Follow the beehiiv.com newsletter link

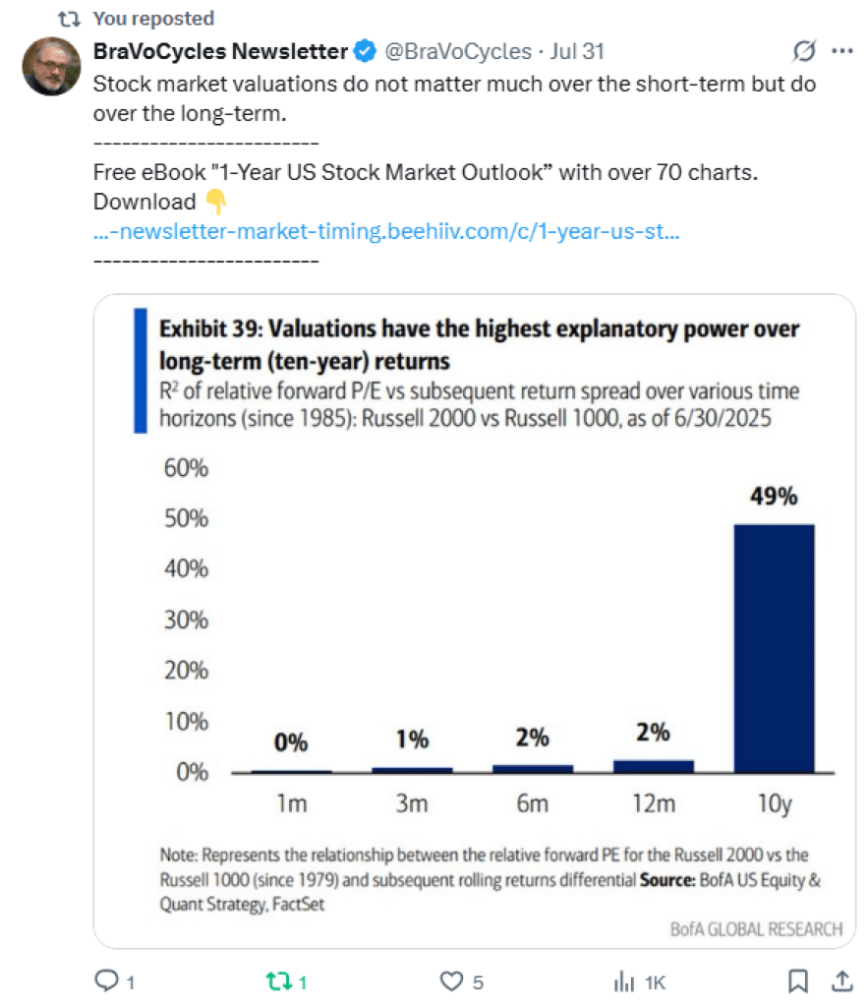386,231
